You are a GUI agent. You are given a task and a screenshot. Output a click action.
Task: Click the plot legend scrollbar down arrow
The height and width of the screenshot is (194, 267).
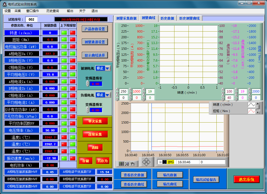point(258,112)
